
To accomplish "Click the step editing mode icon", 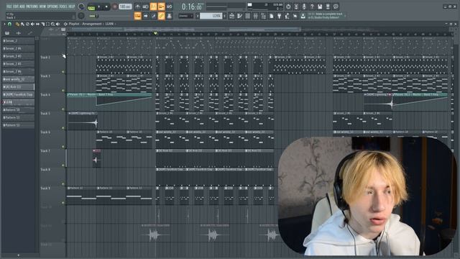I will point(153,16).
